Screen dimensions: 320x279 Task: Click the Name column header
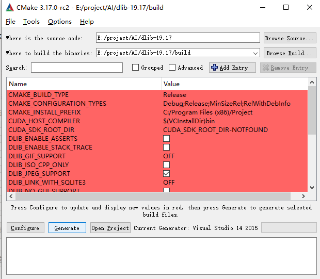pos(84,84)
